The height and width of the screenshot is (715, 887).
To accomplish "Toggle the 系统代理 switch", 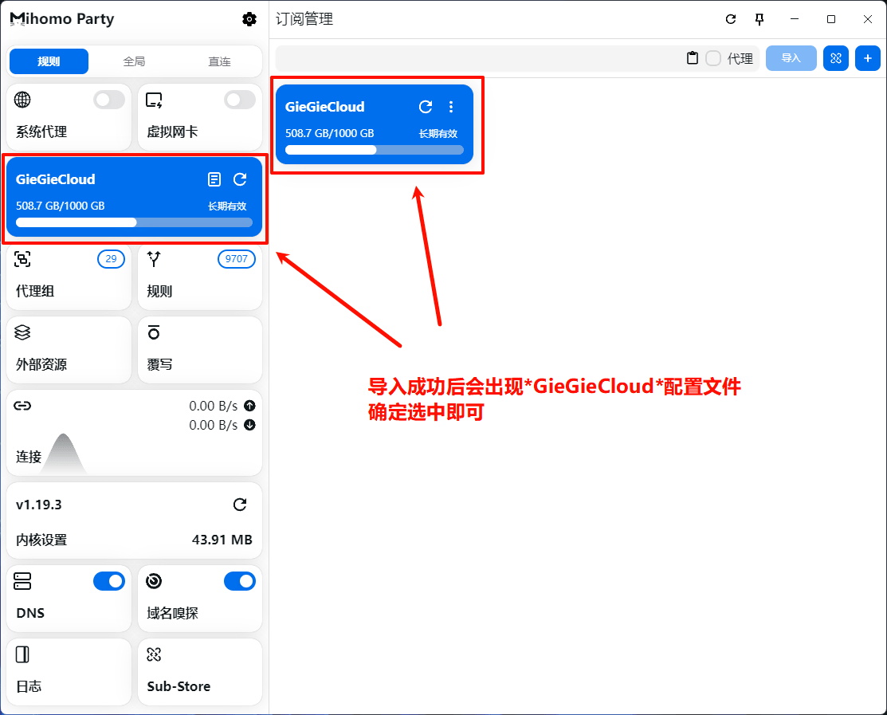I will pyautogui.click(x=109, y=100).
